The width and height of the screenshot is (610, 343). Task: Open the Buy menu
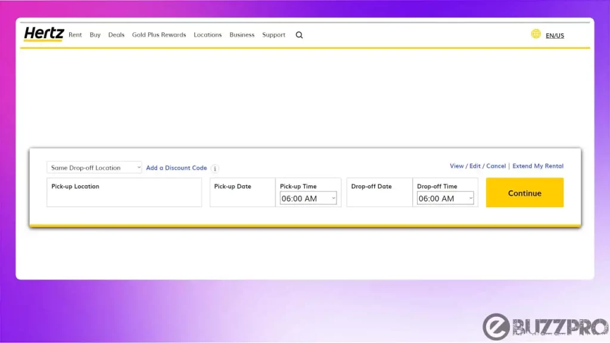[x=95, y=35]
